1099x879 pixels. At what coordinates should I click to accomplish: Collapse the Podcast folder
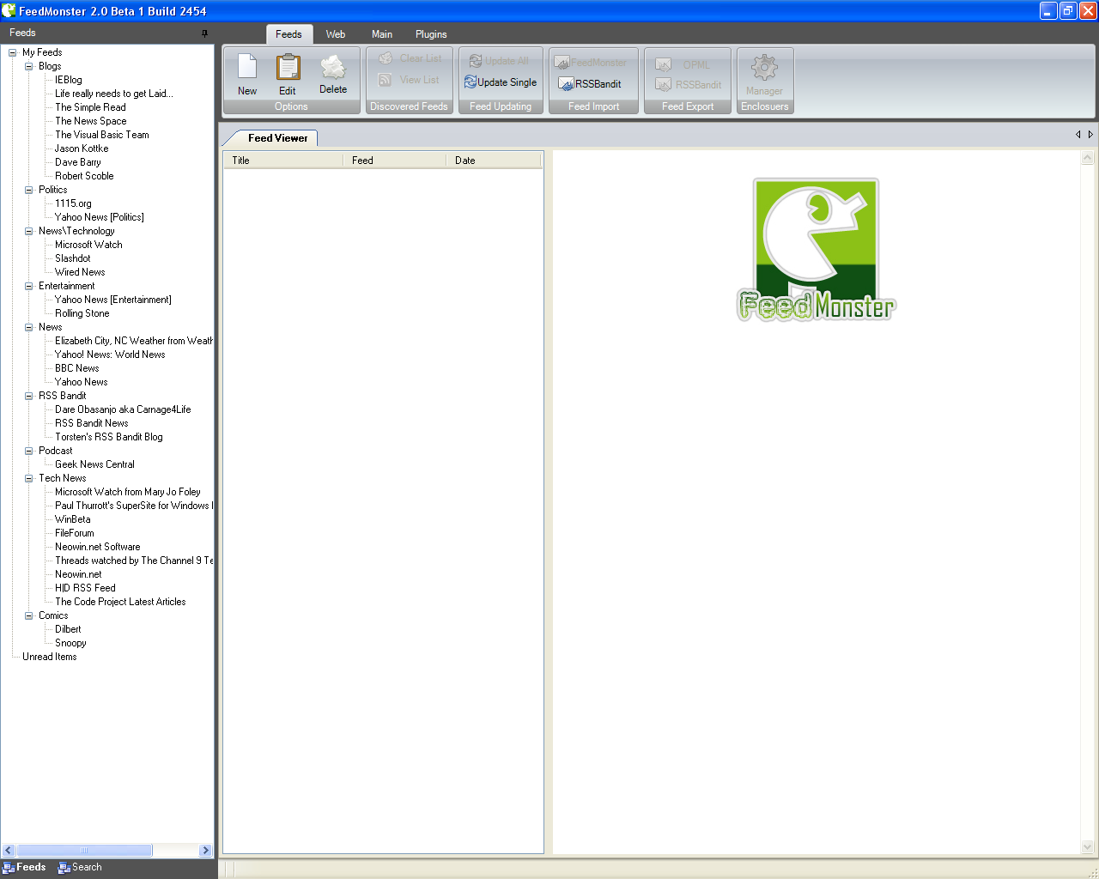coord(28,451)
